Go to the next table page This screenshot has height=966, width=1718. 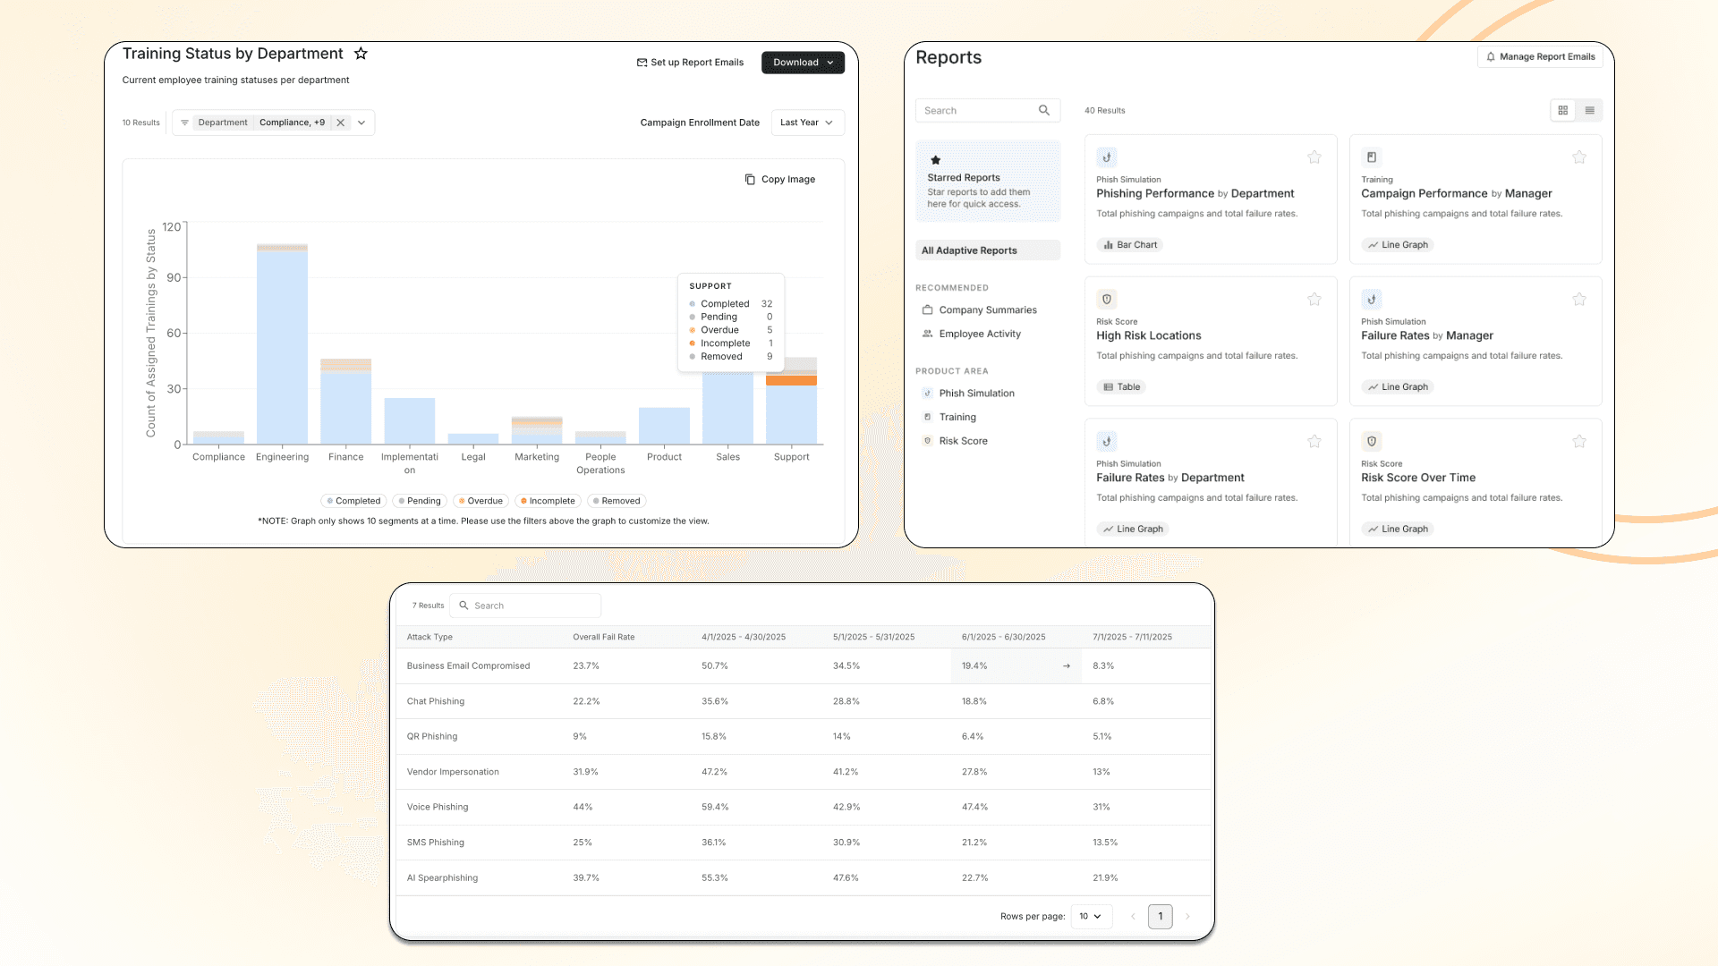pos(1187,917)
